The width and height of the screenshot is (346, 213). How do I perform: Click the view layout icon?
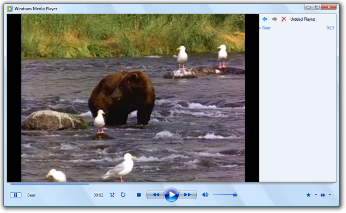[x=323, y=195]
